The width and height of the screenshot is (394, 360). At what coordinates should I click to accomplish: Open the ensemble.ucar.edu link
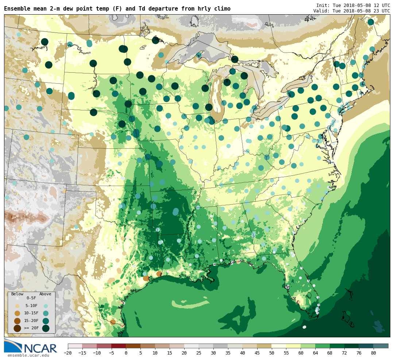[28, 356]
